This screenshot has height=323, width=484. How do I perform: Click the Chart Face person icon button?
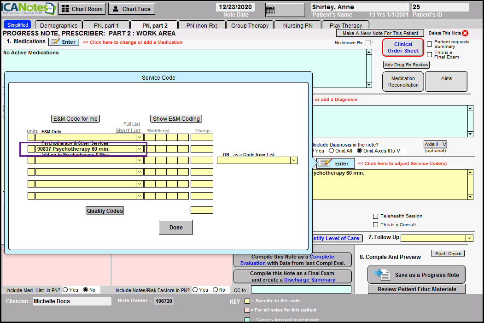click(116, 9)
